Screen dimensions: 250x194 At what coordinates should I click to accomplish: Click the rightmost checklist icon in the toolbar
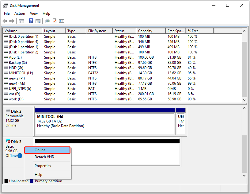pyautogui.click(x=62, y=21)
